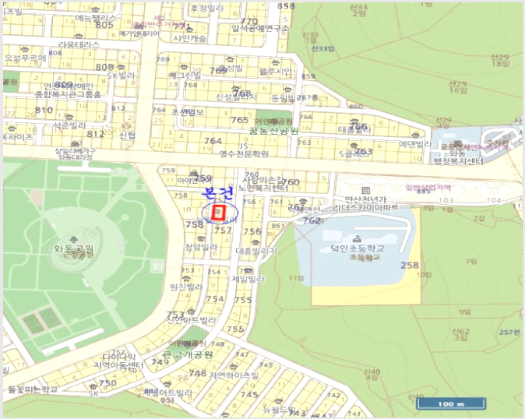Click the tree icon above 와동공원

tap(73, 240)
